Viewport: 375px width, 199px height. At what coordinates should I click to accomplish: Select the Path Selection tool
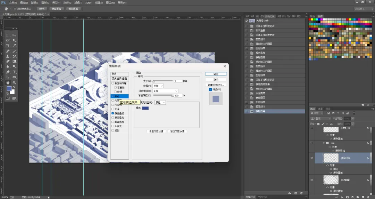8,77
